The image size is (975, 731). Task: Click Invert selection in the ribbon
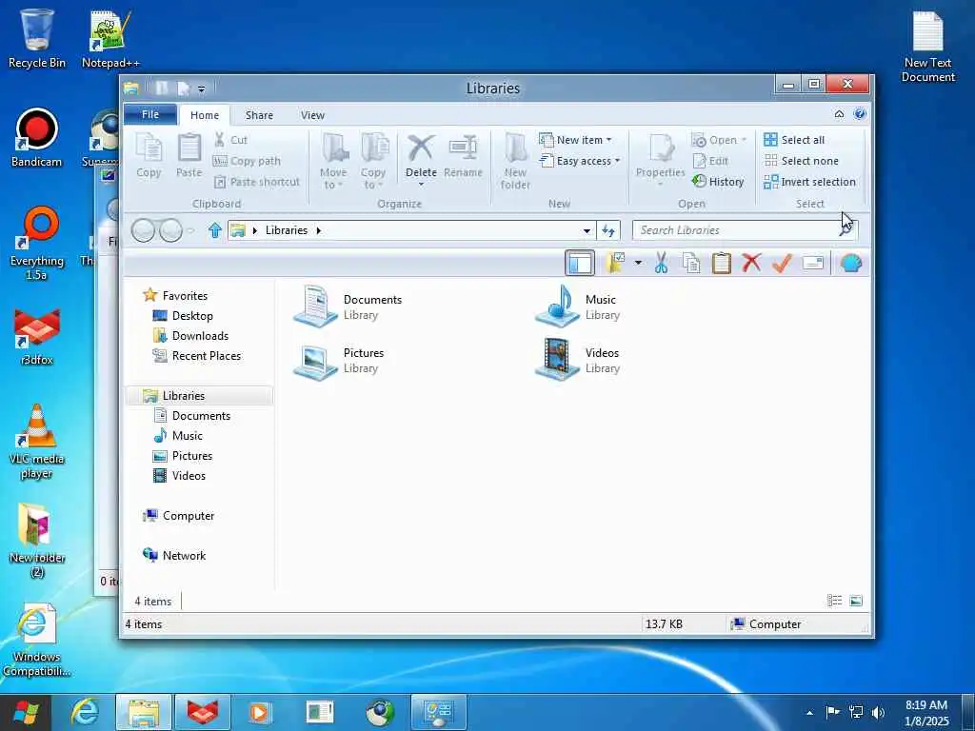click(x=809, y=182)
